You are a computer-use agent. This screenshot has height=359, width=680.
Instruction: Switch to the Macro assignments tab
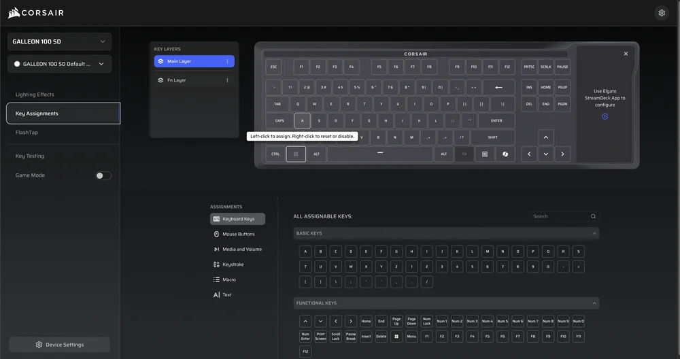coord(228,279)
